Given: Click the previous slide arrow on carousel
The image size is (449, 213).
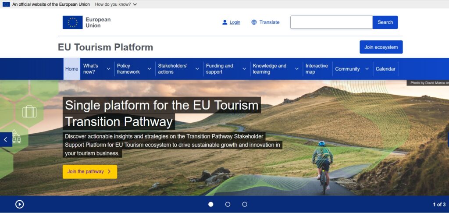Looking at the screenshot, I should pos(6,140).
